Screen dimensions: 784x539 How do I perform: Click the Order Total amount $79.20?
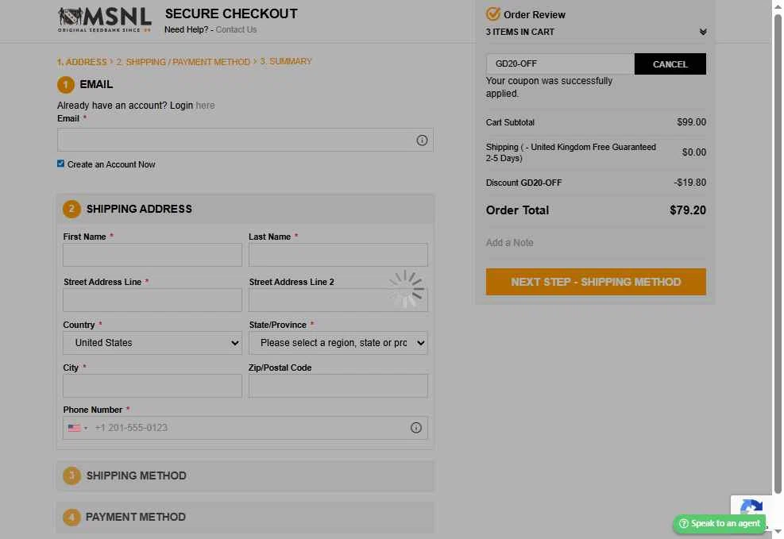coord(688,210)
